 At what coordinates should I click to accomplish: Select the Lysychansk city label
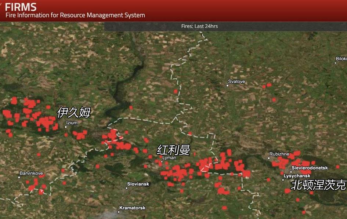click(x=297, y=176)
